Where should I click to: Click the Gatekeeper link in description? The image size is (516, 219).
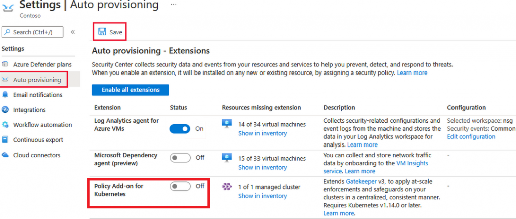coord(359,181)
